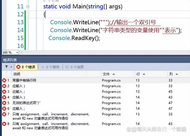Screen dimensions: 190x136
Task: Open the 100 % zoom dropdown
Action: click(x=17, y=52)
